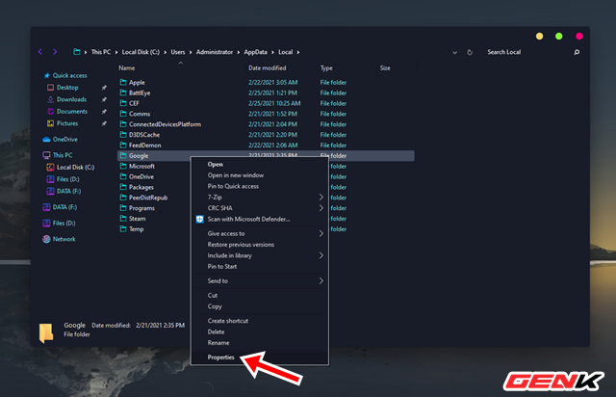Screen dimensions: 616x397
Task: Click the forward navigation arrow
Action: [x=55, y=51]
